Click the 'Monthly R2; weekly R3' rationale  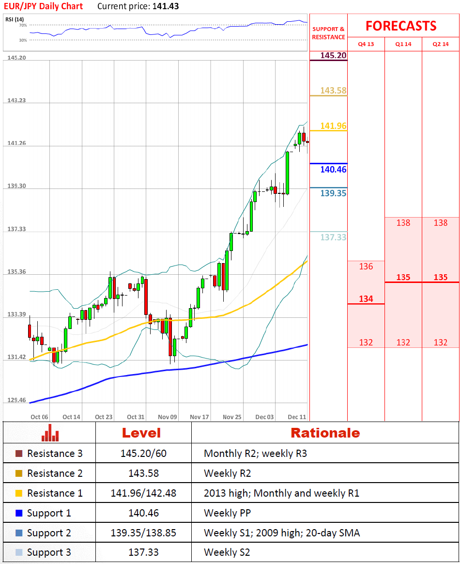(255, 454)
